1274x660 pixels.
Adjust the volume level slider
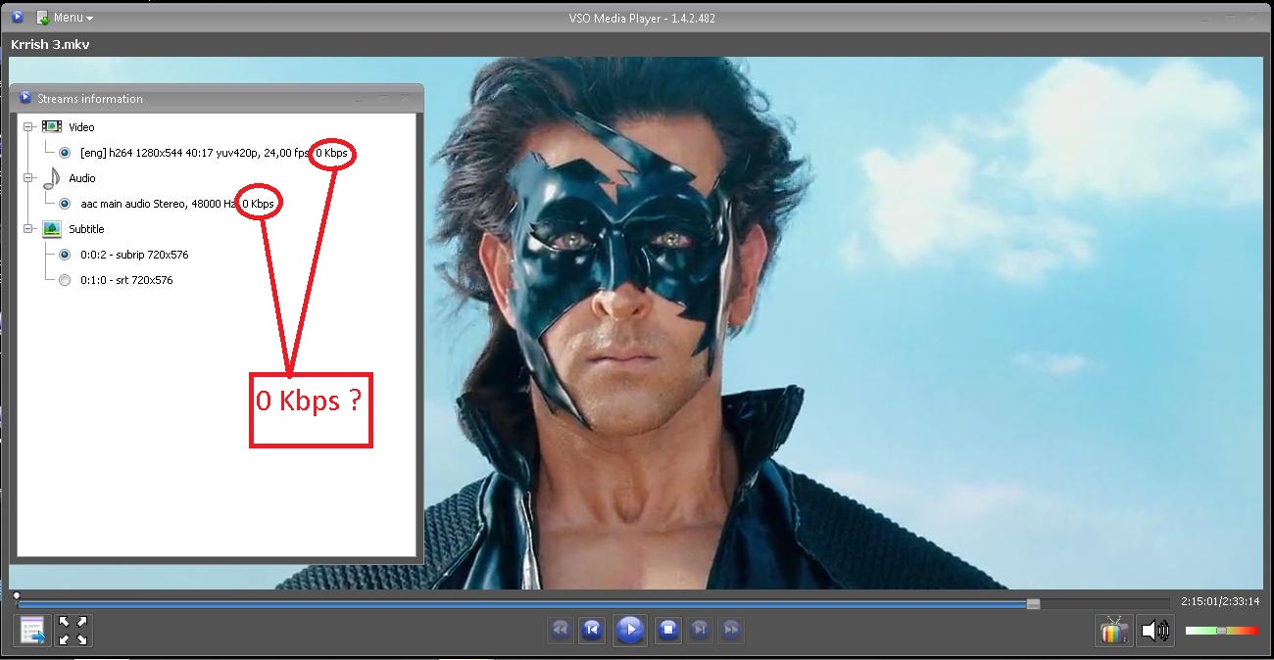coord(1221,631)
